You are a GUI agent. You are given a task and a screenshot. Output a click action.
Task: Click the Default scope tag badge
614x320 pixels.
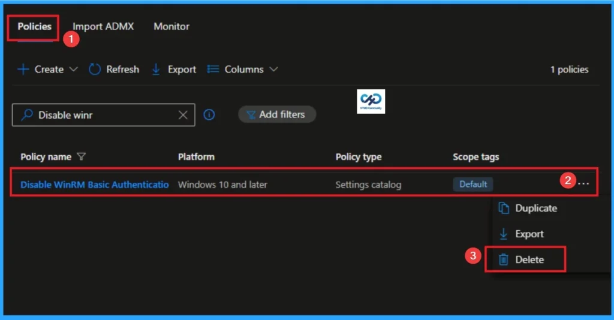pyautogui.click(x=473, y=184)
